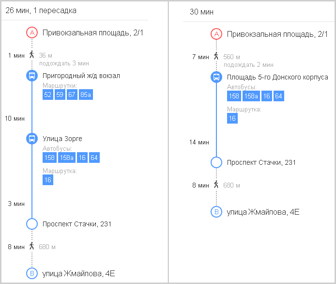Select marshrutka route 67
This screenshot has width=336, height=284.
click(72, 95)
